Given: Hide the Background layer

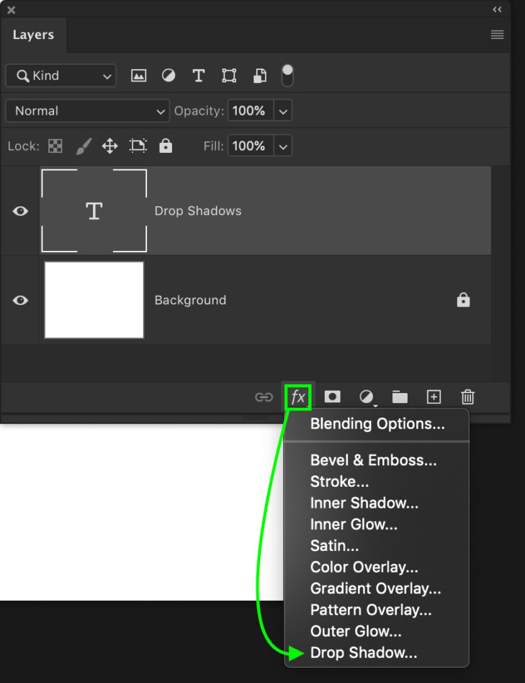Looking at the screenshot, I should click(19, 300).
